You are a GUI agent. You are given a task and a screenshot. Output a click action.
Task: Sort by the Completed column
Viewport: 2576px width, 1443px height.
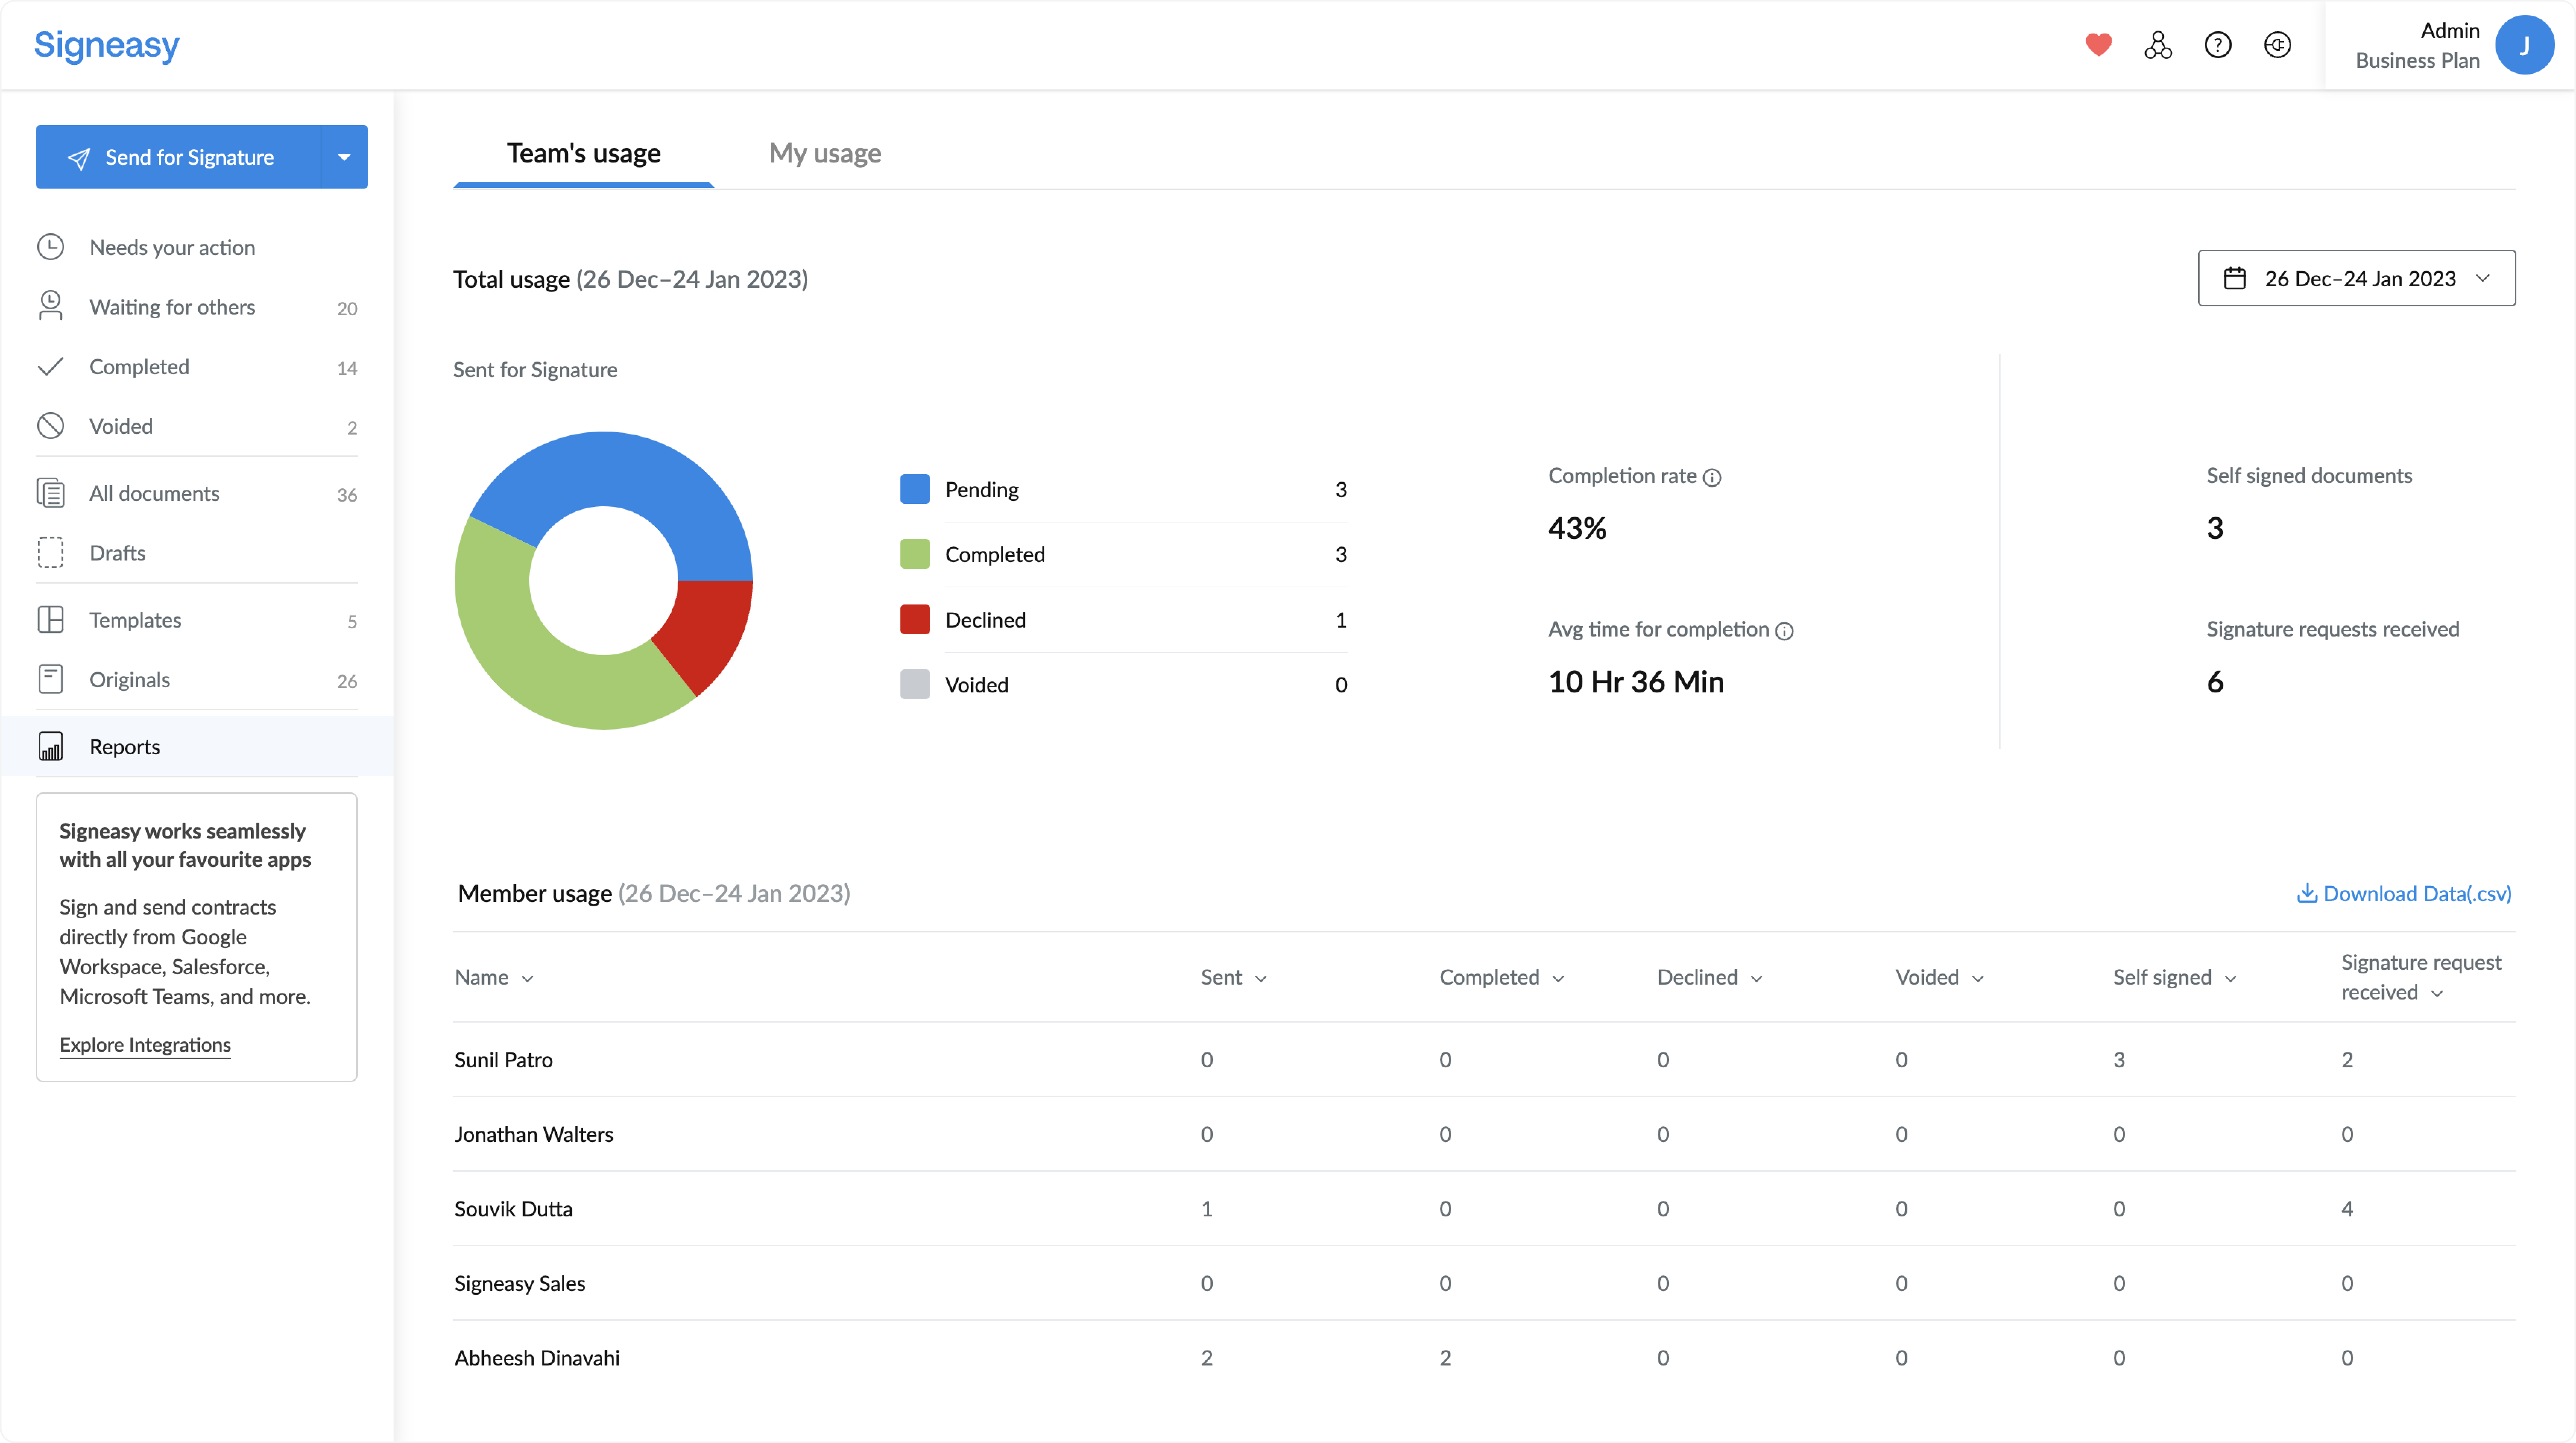[1502, 978]
